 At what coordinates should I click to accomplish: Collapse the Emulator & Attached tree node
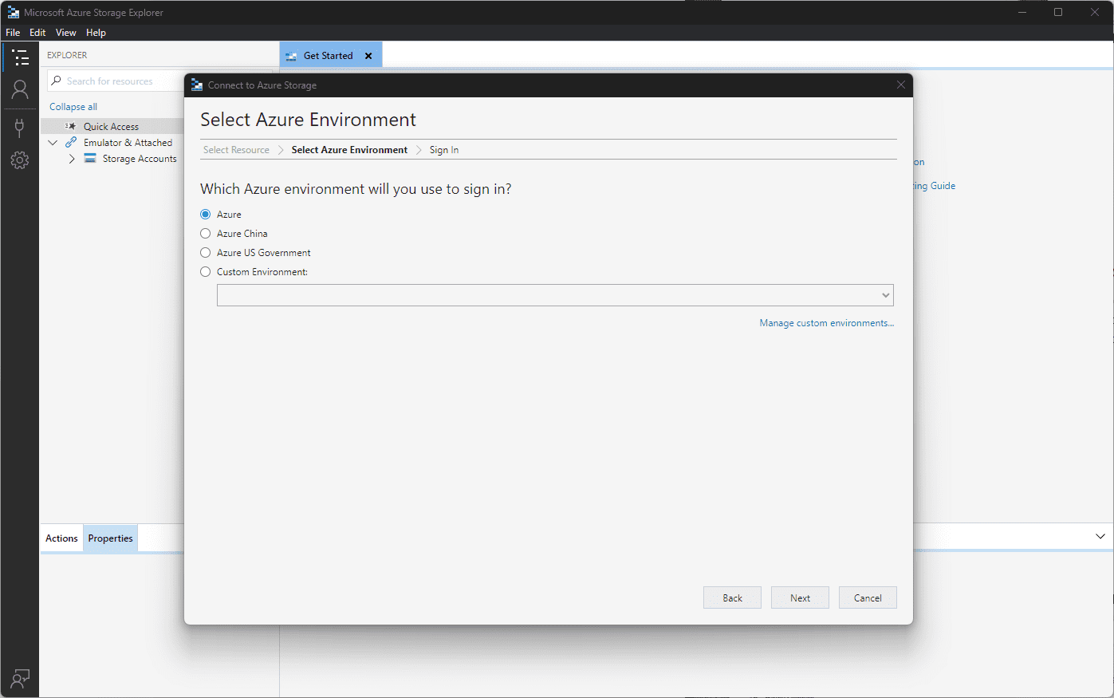[53, 142]
